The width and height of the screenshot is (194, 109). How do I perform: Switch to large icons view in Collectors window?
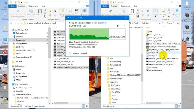coord(179,106)
